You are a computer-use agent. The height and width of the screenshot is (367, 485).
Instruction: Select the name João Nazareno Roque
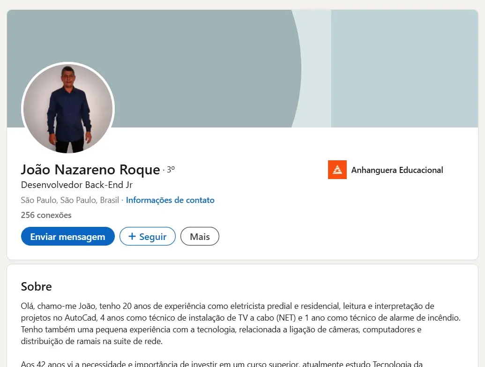click(90, 170)
